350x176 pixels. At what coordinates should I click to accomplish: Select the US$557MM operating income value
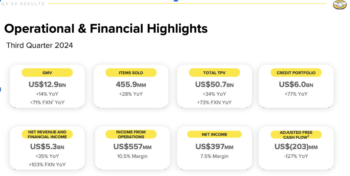click(x=132, y=146)
